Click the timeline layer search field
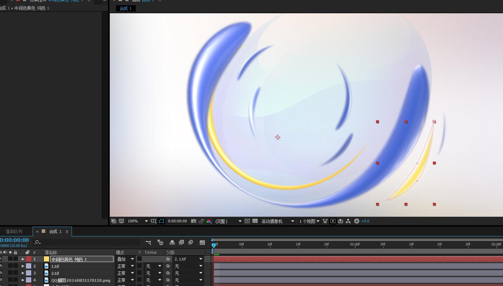This screenshot has height=286, width=503. pos(88,242)
